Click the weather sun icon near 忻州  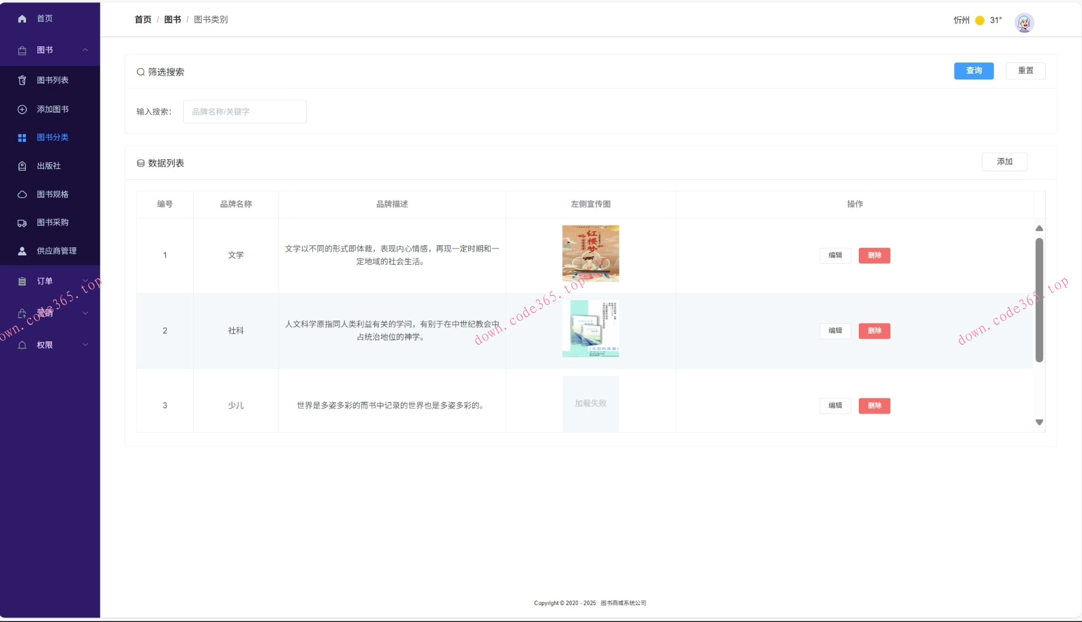click(x=978, y=20)
